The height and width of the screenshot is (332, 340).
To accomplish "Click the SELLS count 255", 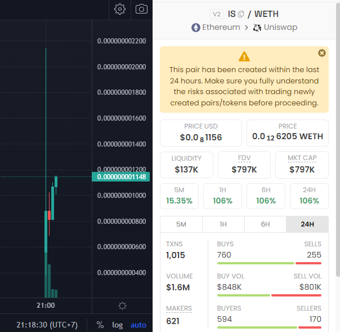I will click(314, 255).
